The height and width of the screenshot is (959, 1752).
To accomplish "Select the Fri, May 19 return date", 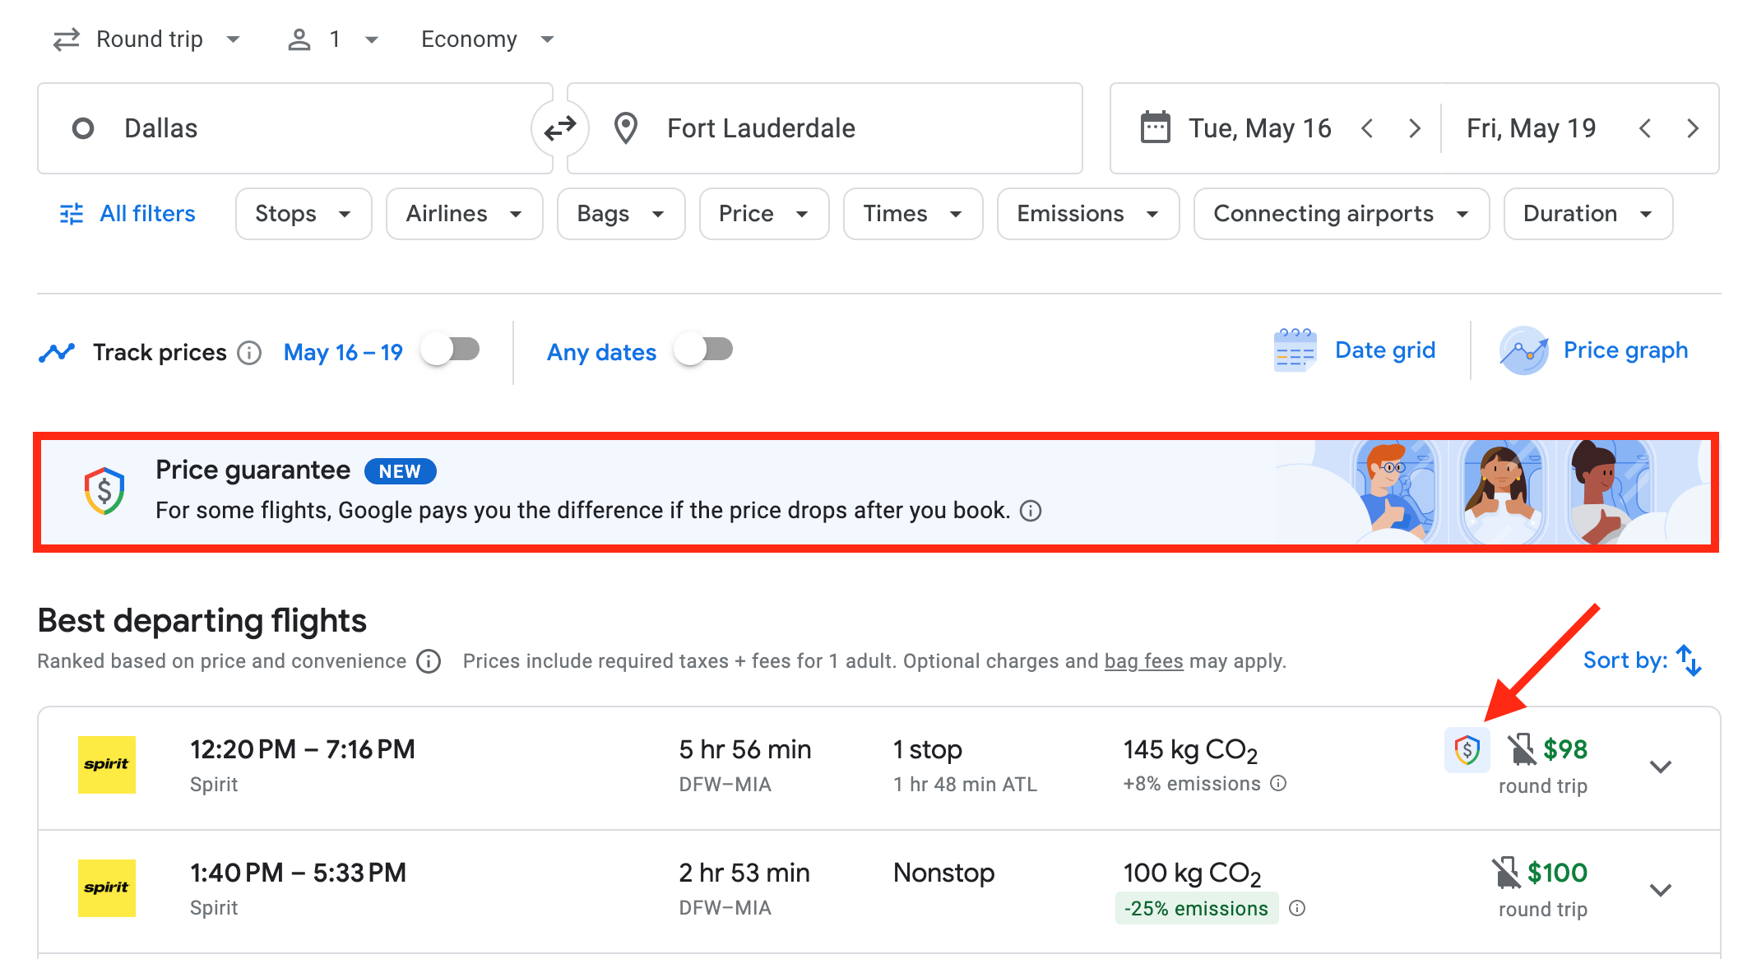I will click(1531, 128).
